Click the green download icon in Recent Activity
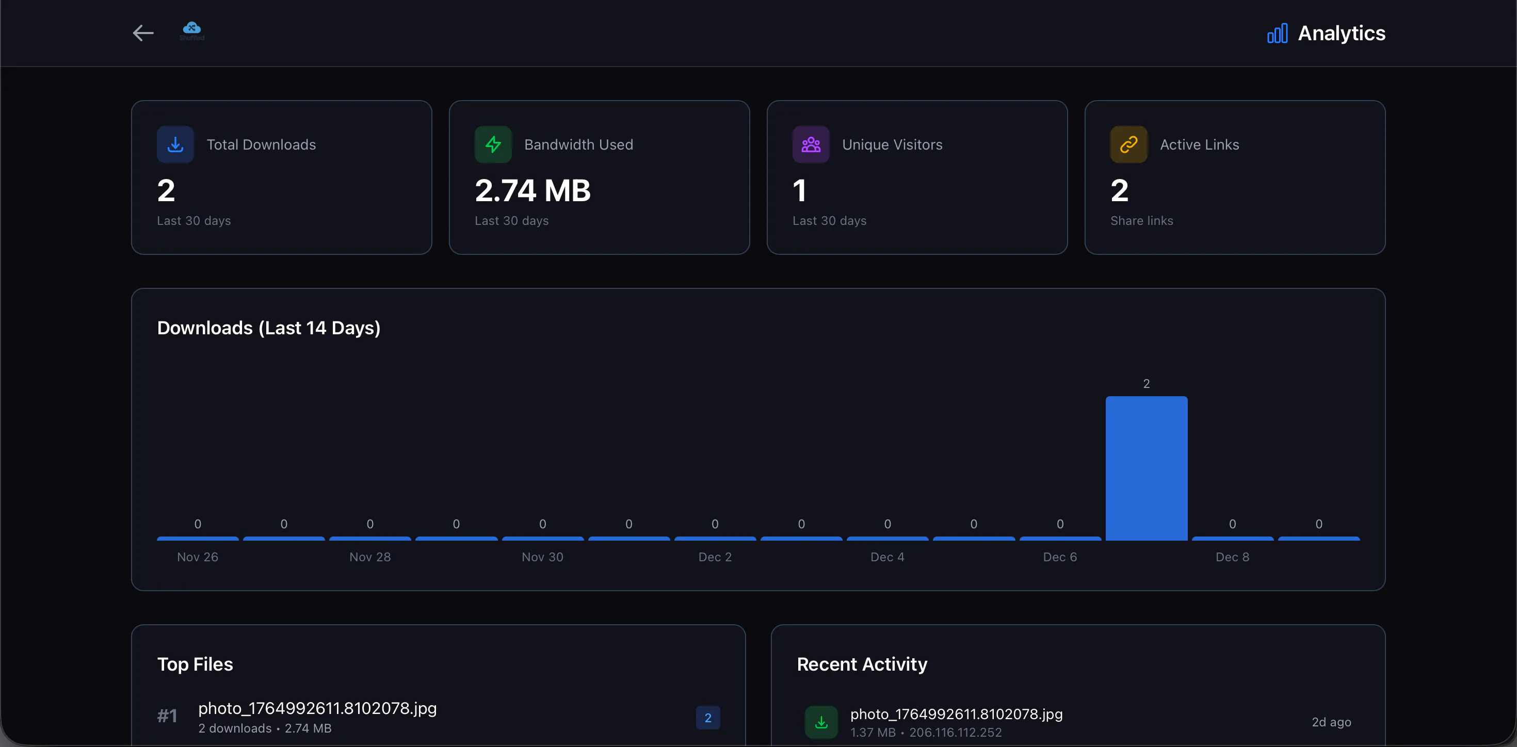The width and height of the screenshot is (1517, 747). tap(821, 722)
